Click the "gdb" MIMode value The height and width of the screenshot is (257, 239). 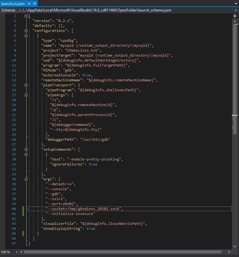pos(68,70)
